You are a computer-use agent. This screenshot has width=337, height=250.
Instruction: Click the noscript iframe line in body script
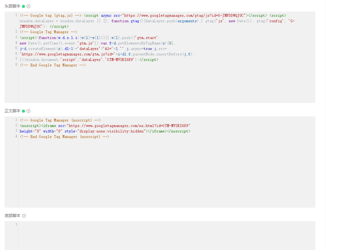tap(105, 126)
